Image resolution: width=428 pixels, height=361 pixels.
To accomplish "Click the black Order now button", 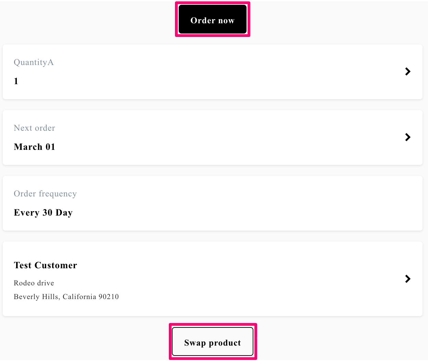I will 213,19.
